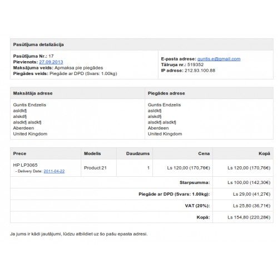Viewport: 278px width, 278px height.
Task: Open the 2011-04-22 delivery date link
Action: coord(54,171)
